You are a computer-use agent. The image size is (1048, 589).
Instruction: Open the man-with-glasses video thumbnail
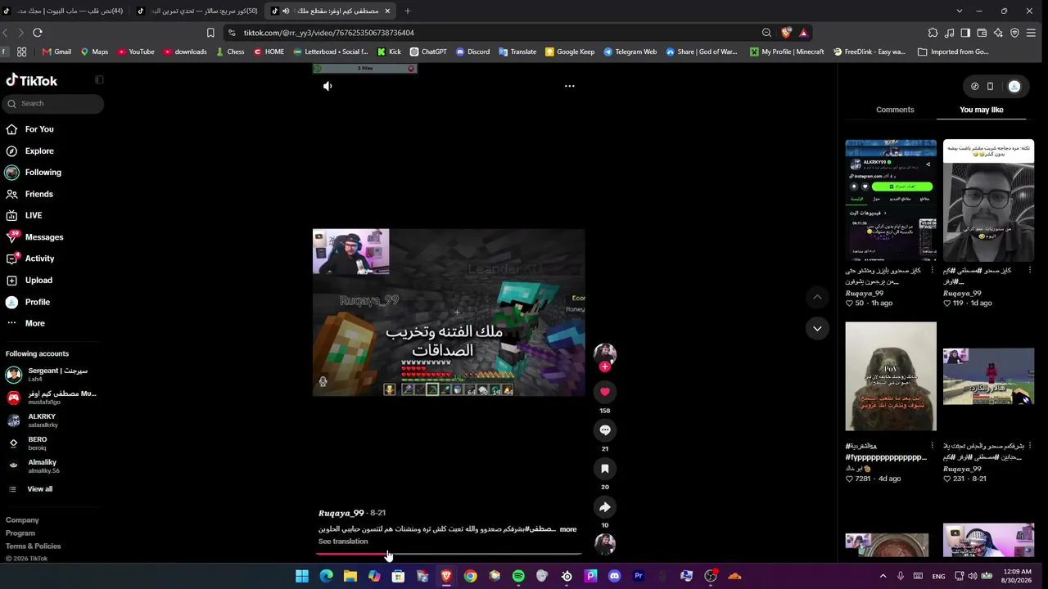[988, 200]
